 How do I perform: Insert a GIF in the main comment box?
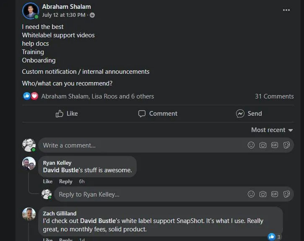pos(275,145)
